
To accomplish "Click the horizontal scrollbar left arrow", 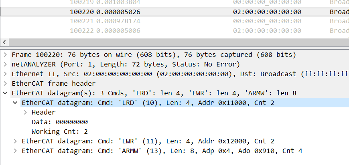I will (4, 42).
